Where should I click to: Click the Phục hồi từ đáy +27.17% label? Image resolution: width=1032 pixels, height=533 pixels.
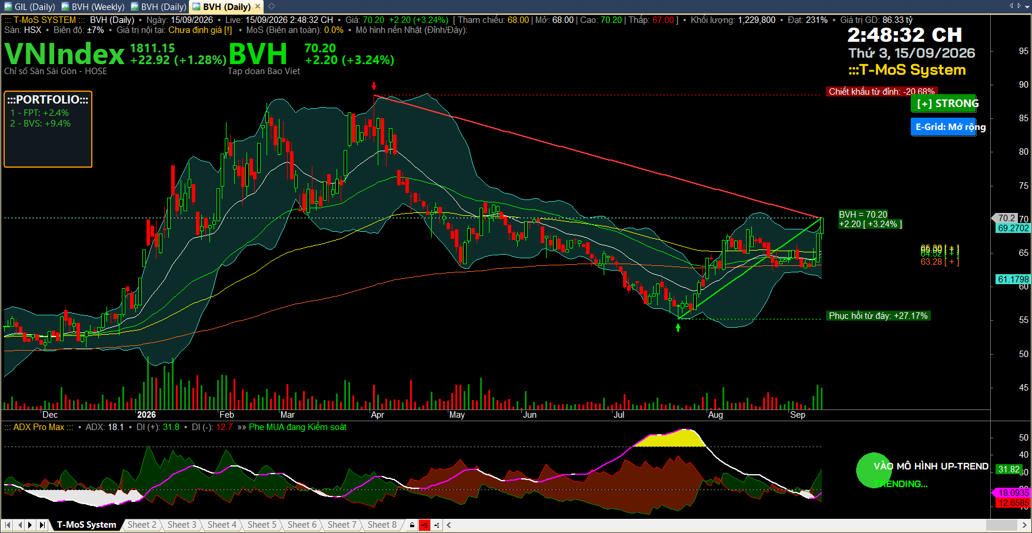[878, 316]
